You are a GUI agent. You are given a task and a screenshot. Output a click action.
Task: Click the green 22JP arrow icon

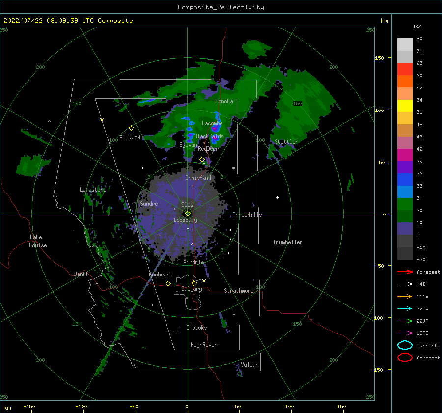[405, 321]
